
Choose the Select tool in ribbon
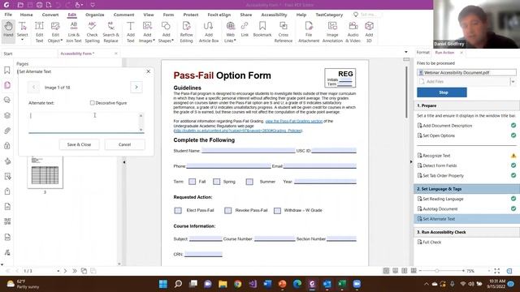pos(22,32)
